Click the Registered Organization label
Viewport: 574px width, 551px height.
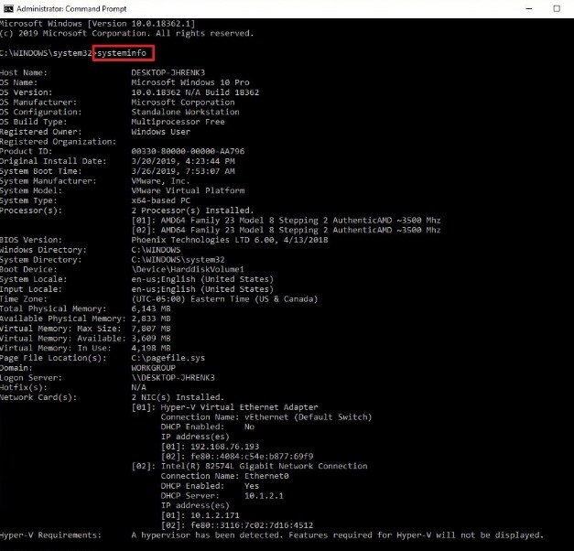(x=58, y=142)
